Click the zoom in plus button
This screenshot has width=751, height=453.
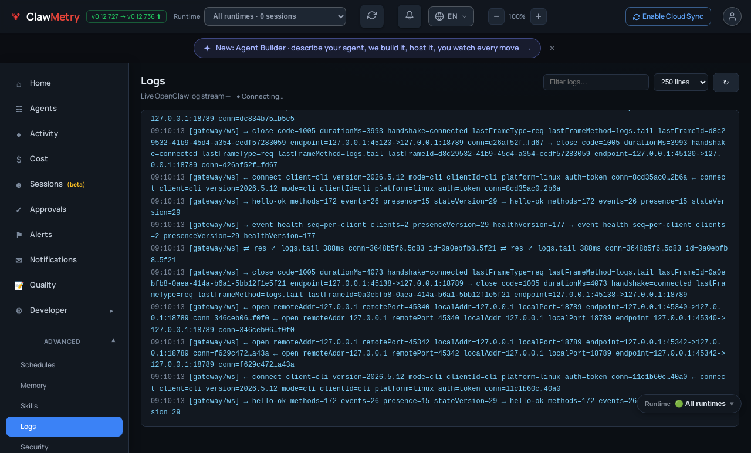539,16
